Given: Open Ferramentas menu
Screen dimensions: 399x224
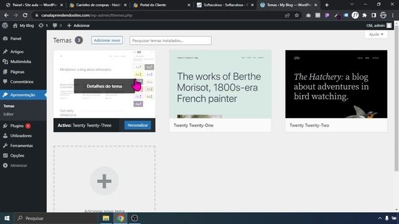Looking at the screenshot, I should point(22,146).
